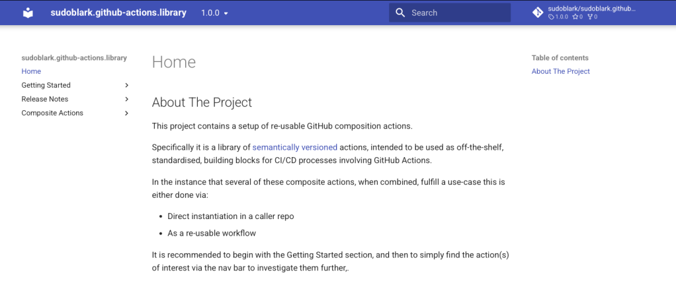
Task: Open Getting Started navigation item
Action: pos(46,85)
